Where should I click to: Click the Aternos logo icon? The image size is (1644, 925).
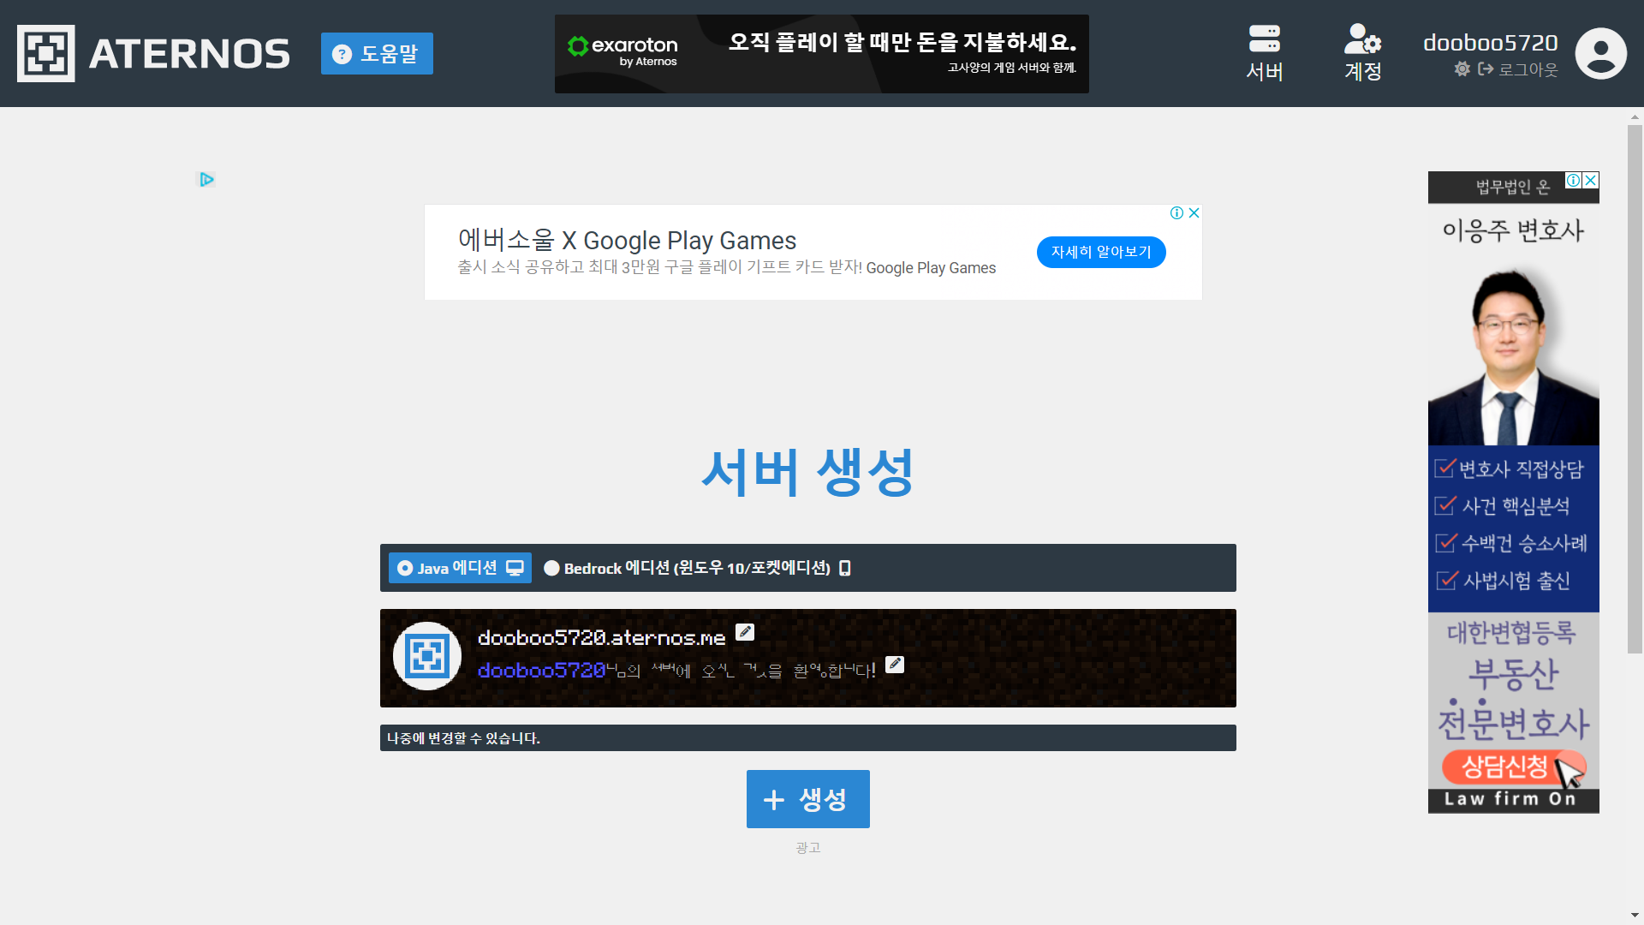(x=46, y=53)
